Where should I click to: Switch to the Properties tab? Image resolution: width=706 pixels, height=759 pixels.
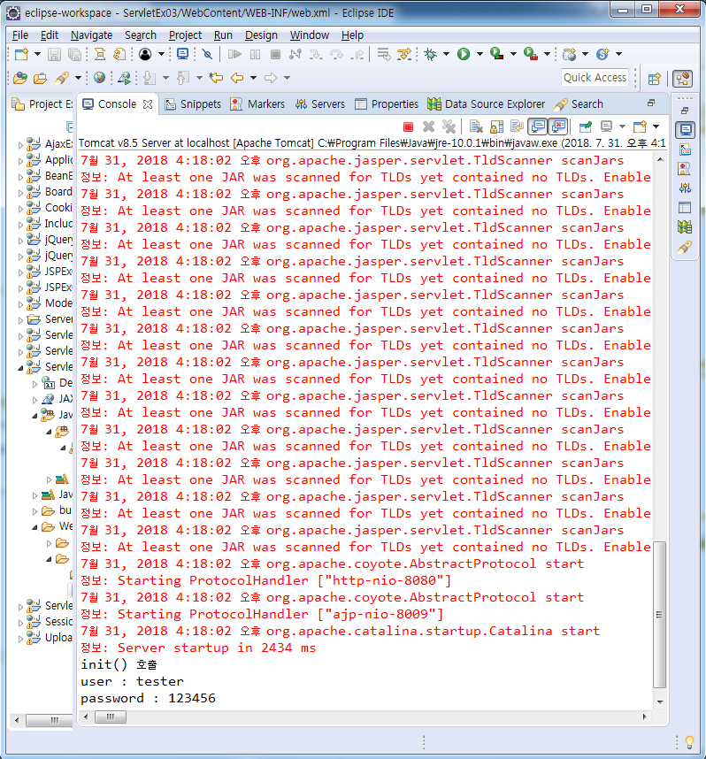tap(387, 104)
